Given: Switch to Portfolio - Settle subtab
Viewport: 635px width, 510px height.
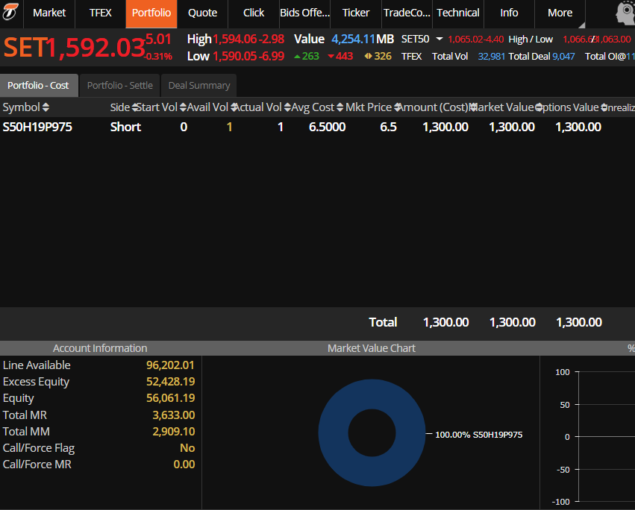Looking at the screenshot, I should point(120,86).
